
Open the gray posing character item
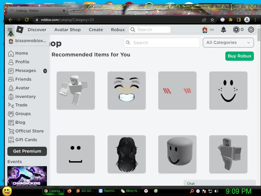tap(228, 154)
